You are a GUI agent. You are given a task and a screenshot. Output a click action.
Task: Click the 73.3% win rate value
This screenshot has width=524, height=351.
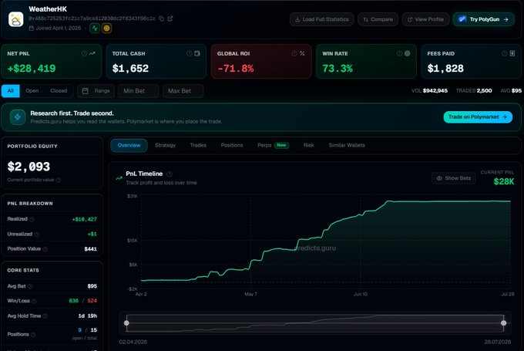[338, 69]
